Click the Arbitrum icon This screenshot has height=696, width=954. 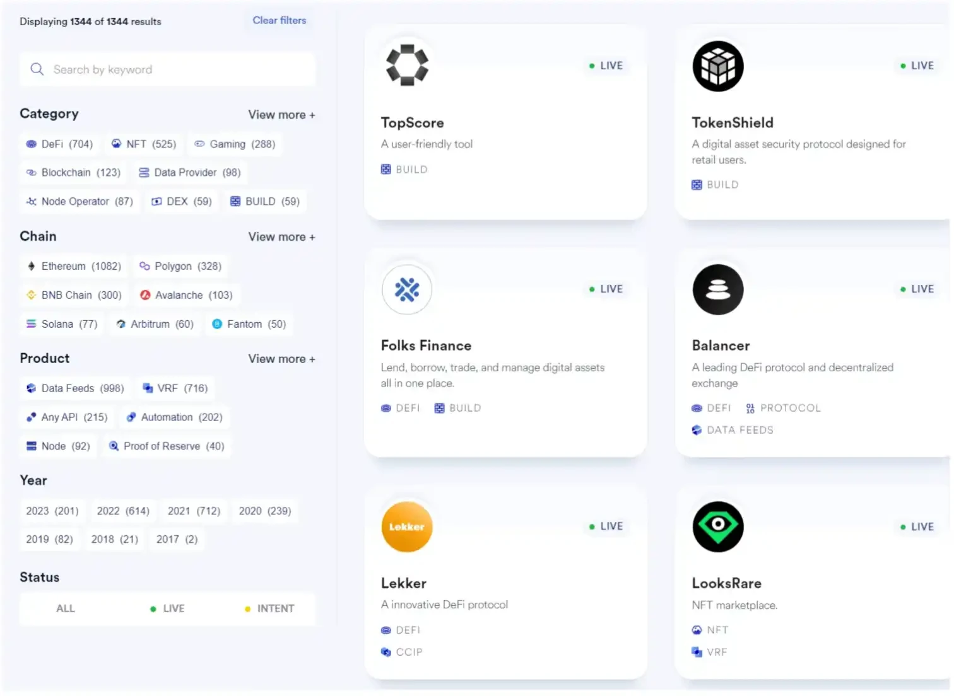121,324
